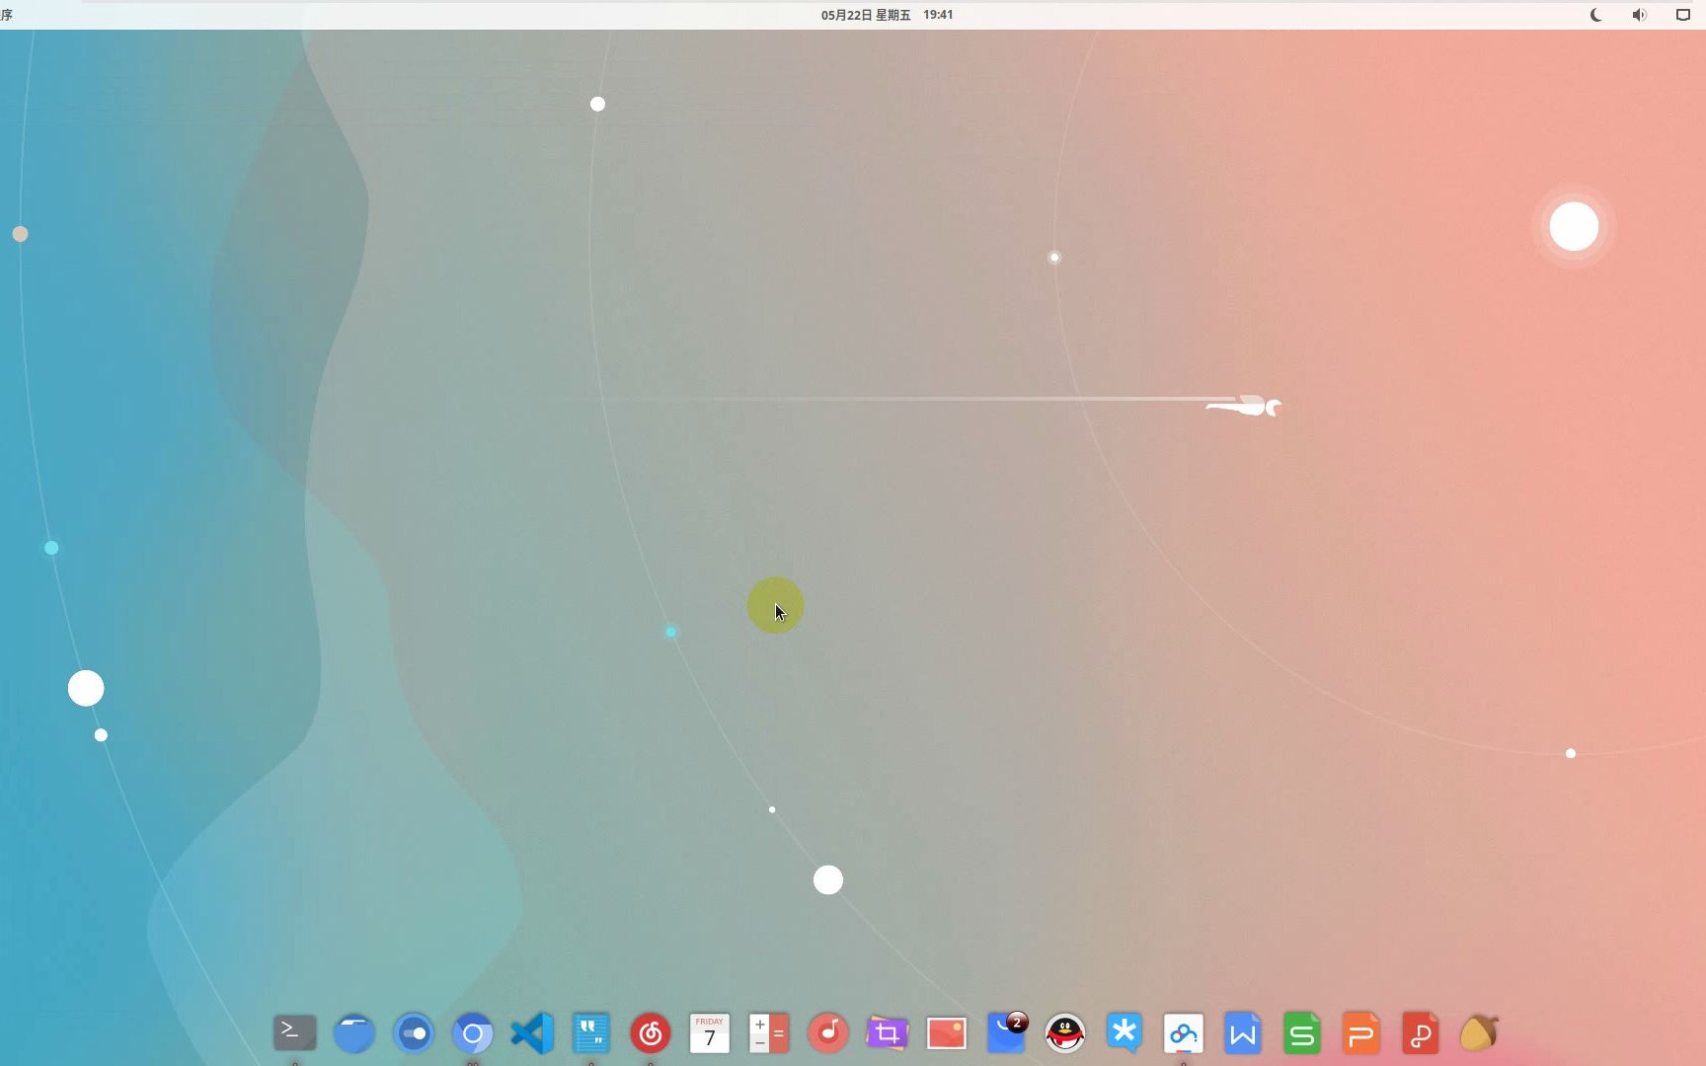The image size is (1706, 1066).
Task: Launch the red Music player
Action: pos(828,1033)
